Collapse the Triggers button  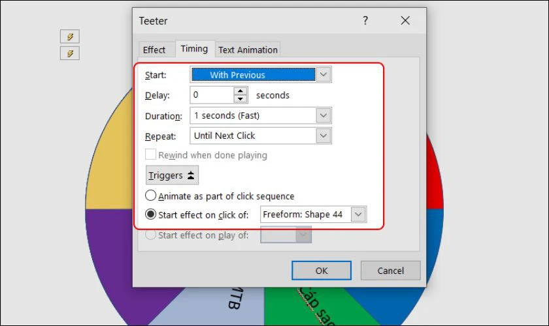(172, 175)
